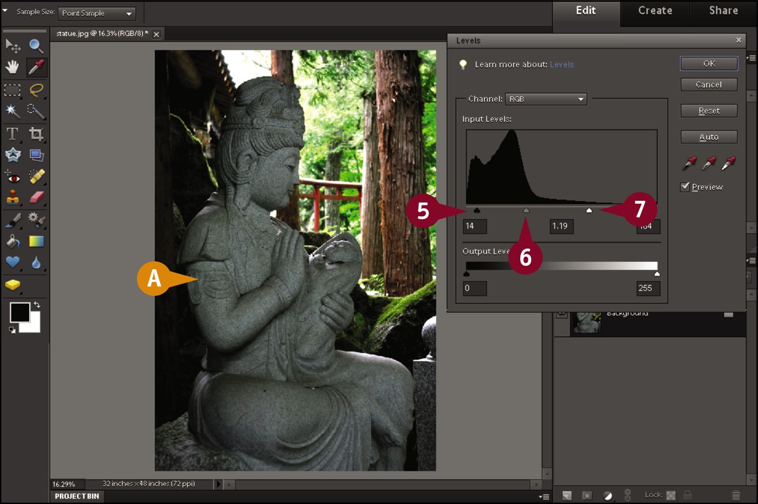Switch to the Create tab
The image size is (758, 504).
coord(655,10)
